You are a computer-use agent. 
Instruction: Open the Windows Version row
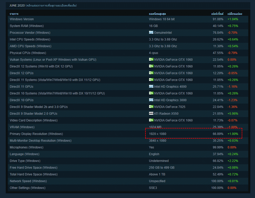click(128, 19)
